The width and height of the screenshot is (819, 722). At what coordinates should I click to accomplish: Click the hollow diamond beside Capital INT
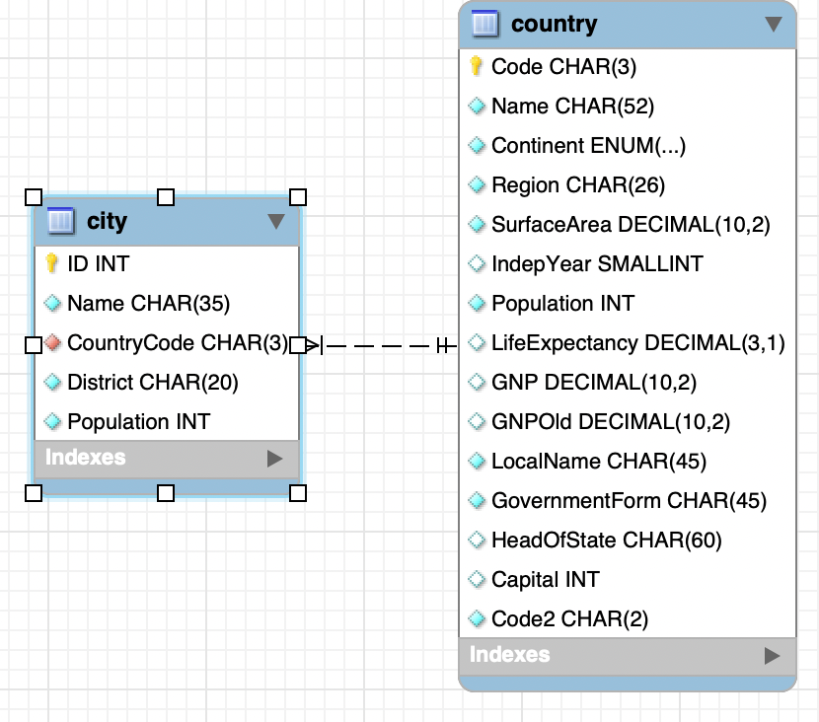point(477,580)
